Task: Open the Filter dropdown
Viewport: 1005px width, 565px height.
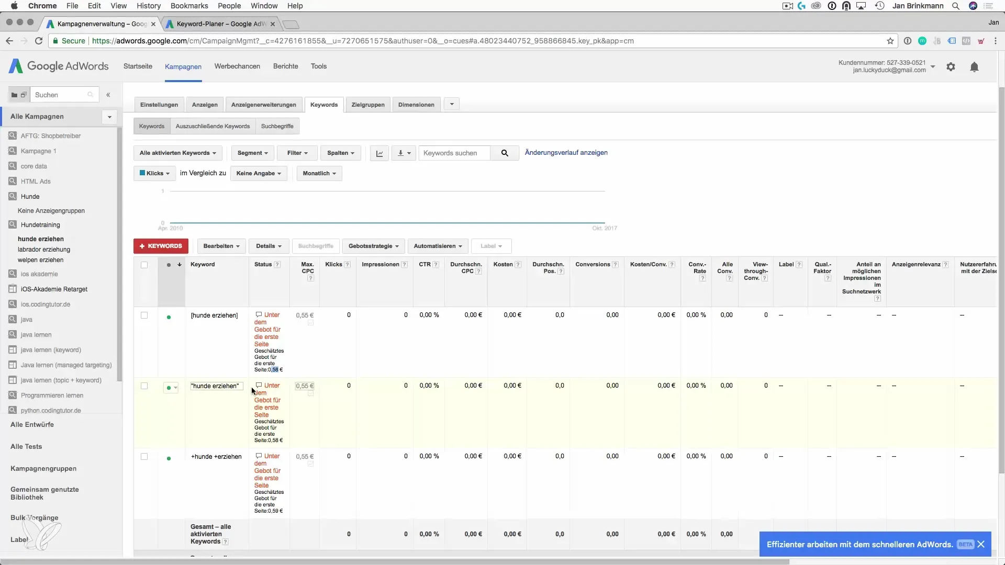Action: click(297, 153)
